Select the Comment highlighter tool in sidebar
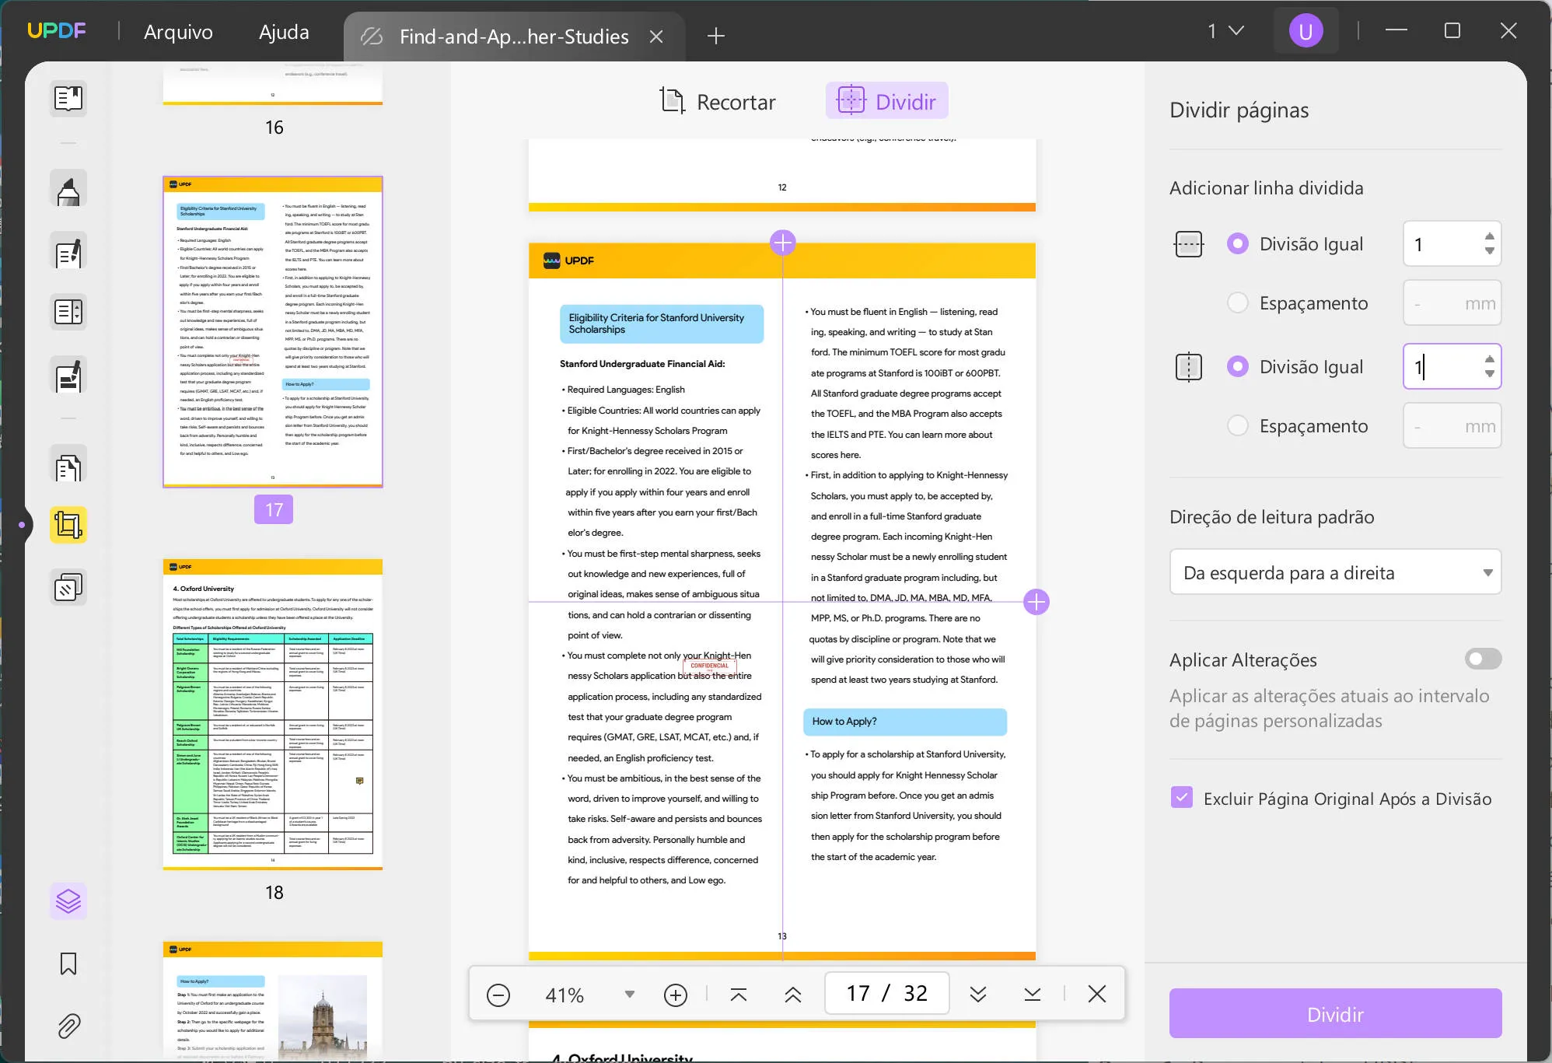This screenshot has height=1063, width=1552. coord(68,189)
